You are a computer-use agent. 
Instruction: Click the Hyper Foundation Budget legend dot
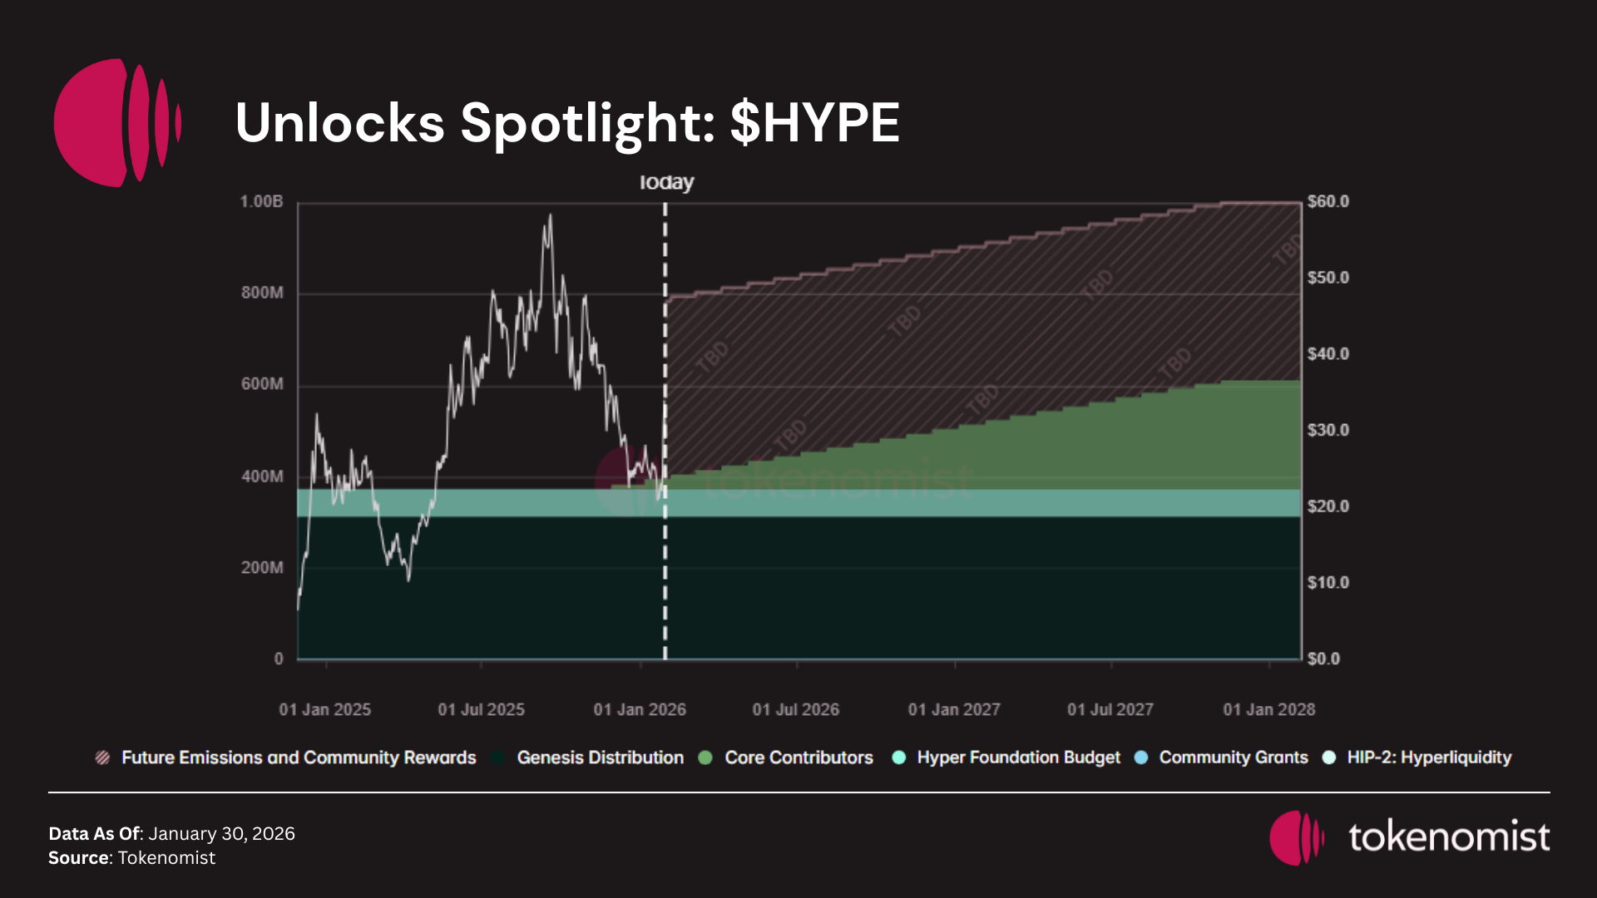pos(898,757)
